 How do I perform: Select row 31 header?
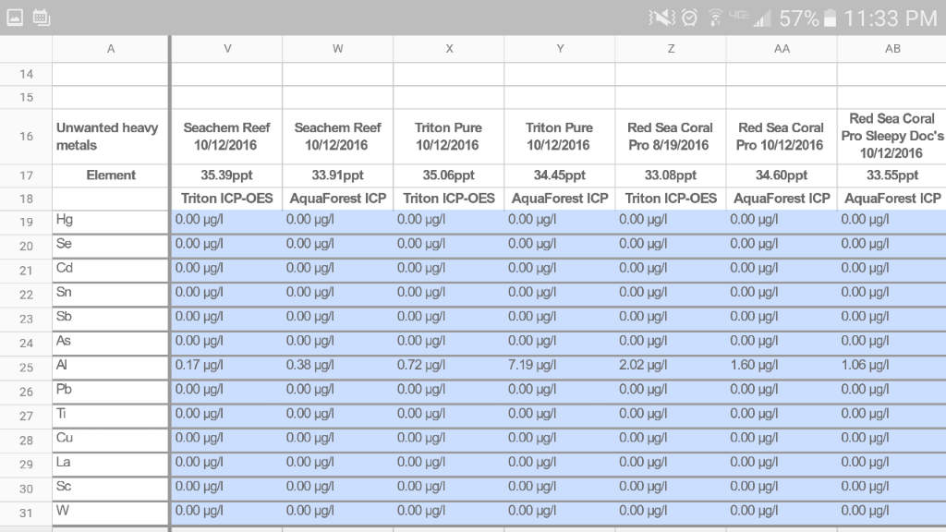[26, 514]
